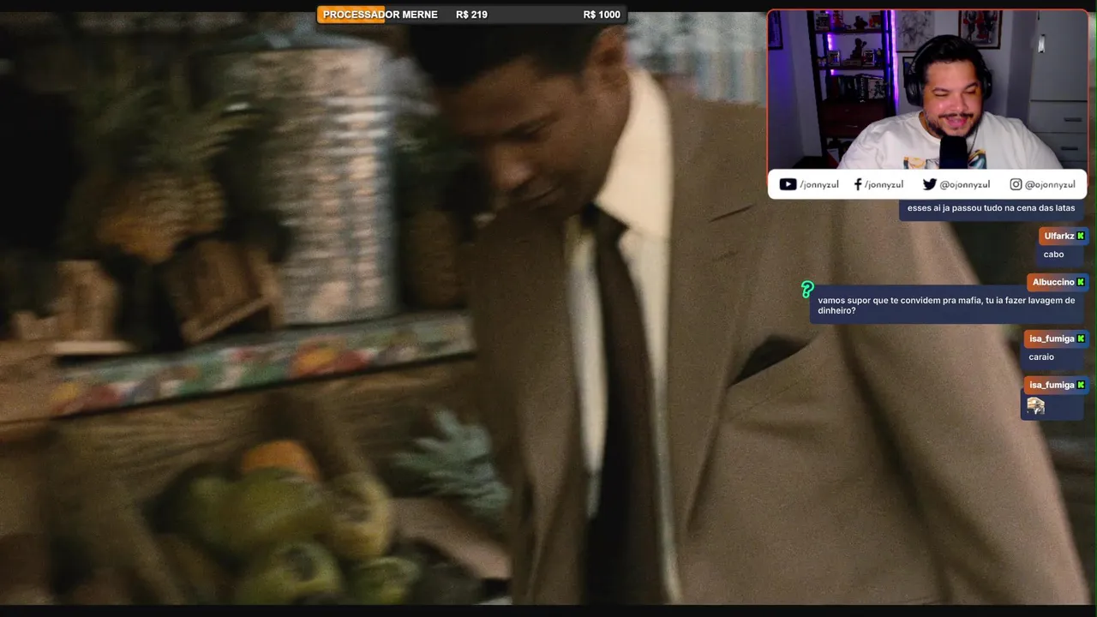Click the R$ 1000 goal amount
This screenshot has height=617, width=1097.
tap(602, 15)
